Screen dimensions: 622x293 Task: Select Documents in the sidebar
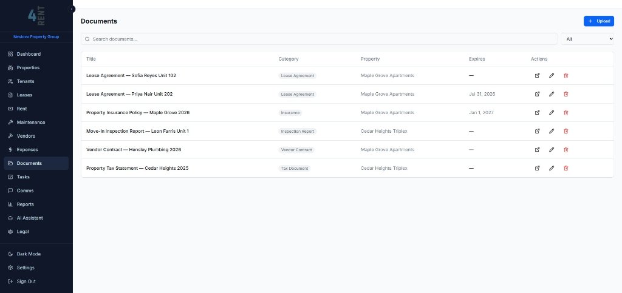(36, 163)
